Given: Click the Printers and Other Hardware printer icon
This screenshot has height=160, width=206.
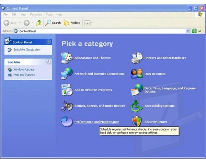Looking at the screenshot, I should point(137,58).
